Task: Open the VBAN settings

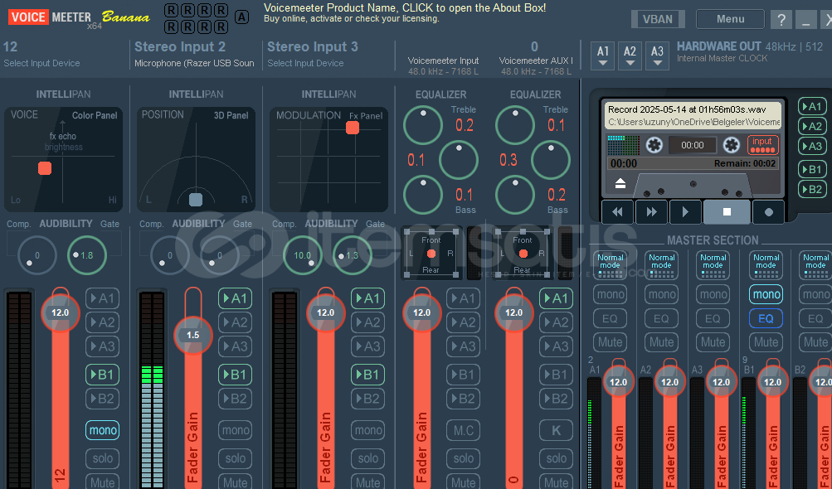Action: coord(658,19)
